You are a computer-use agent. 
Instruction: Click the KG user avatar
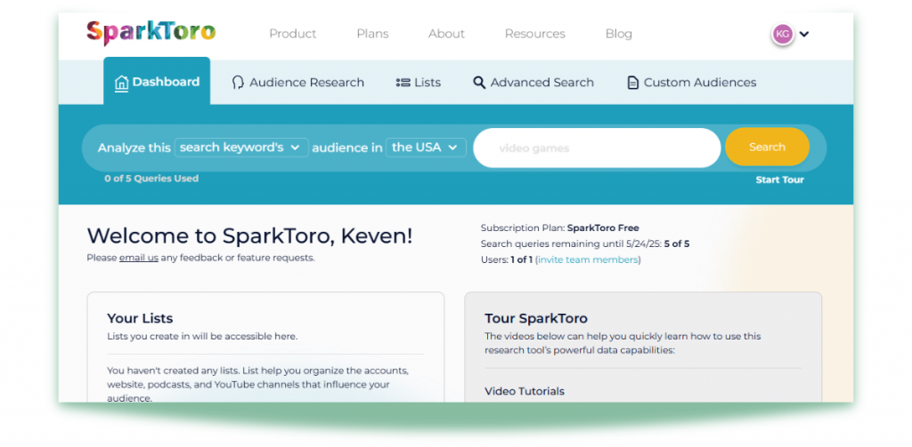tap(782, 34)
